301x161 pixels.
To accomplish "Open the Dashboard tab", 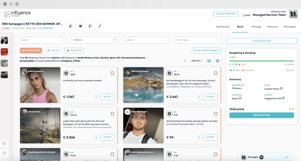I will click(222, 27).
